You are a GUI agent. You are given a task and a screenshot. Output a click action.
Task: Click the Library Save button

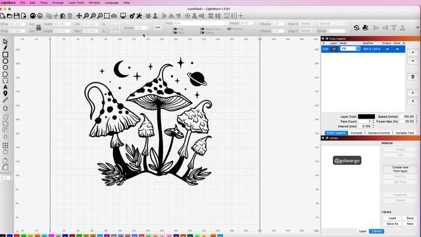click(410, 218)
